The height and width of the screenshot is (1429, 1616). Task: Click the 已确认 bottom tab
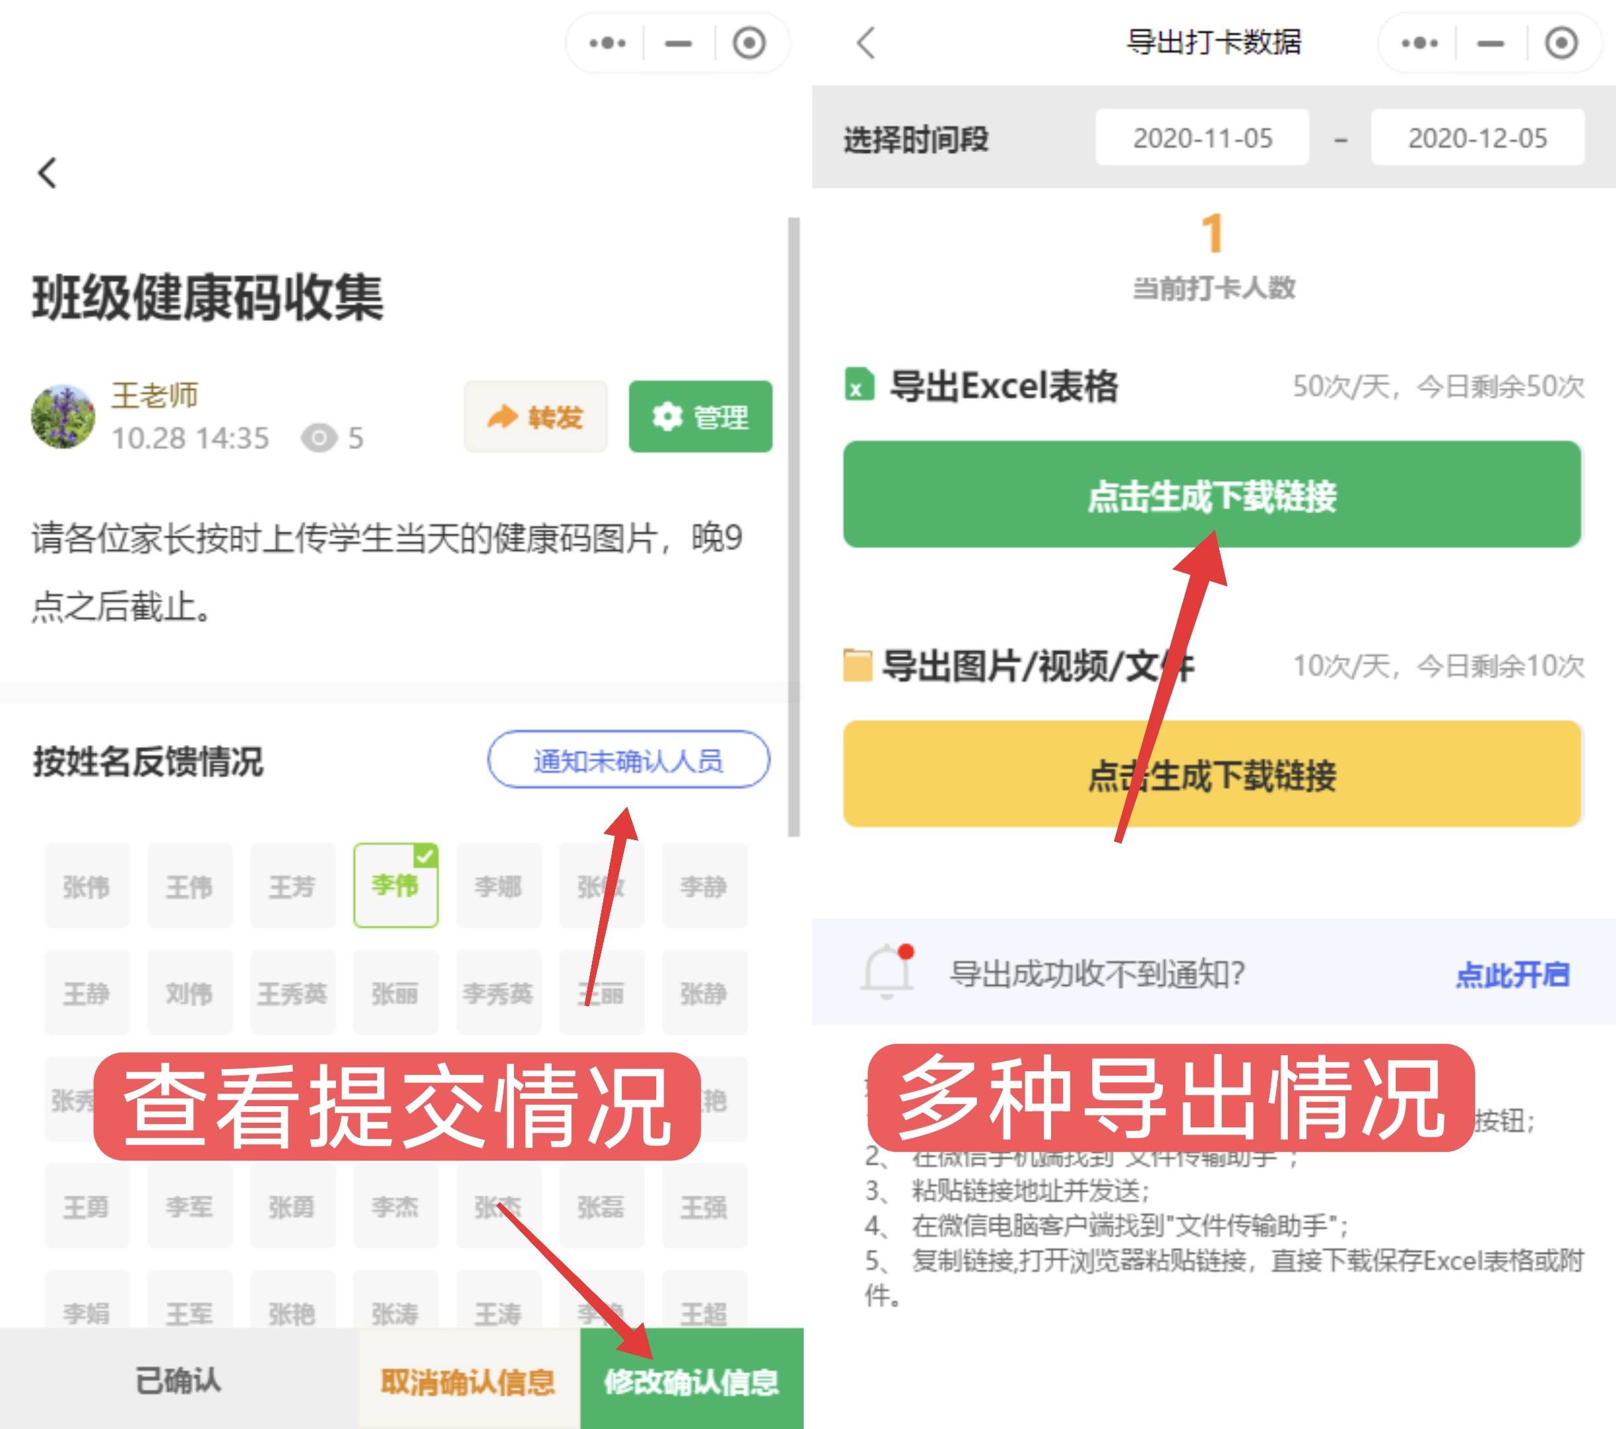tap(179, 1380)
